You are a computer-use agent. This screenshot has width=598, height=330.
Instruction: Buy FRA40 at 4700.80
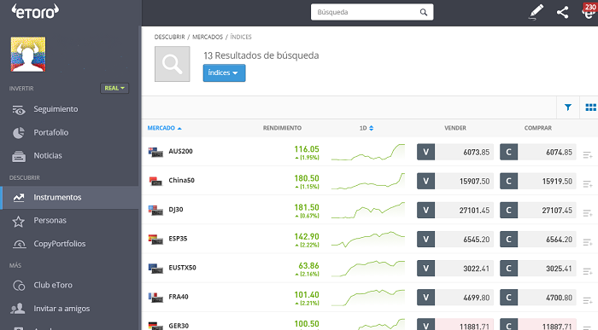tap(537, 298)
